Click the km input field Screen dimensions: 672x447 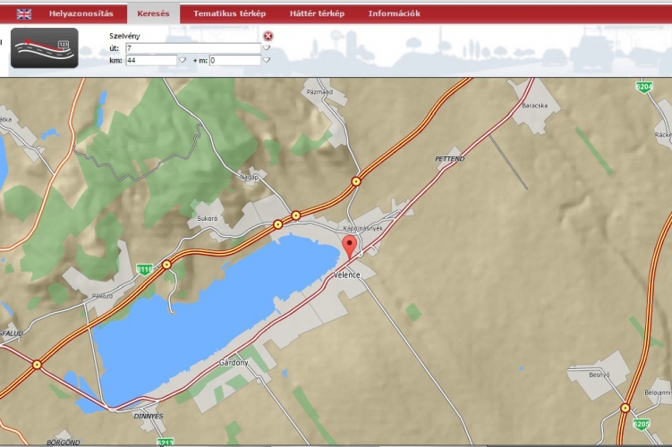pos(151,60)
